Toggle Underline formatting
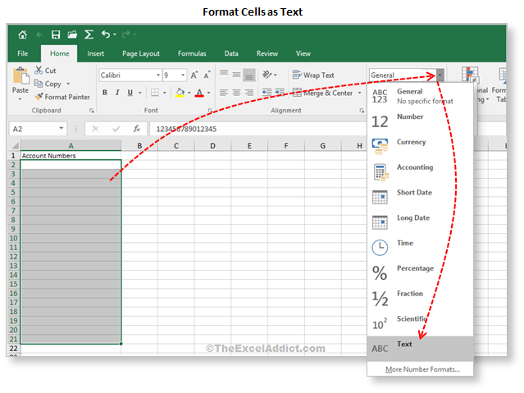 click(130, 93)
